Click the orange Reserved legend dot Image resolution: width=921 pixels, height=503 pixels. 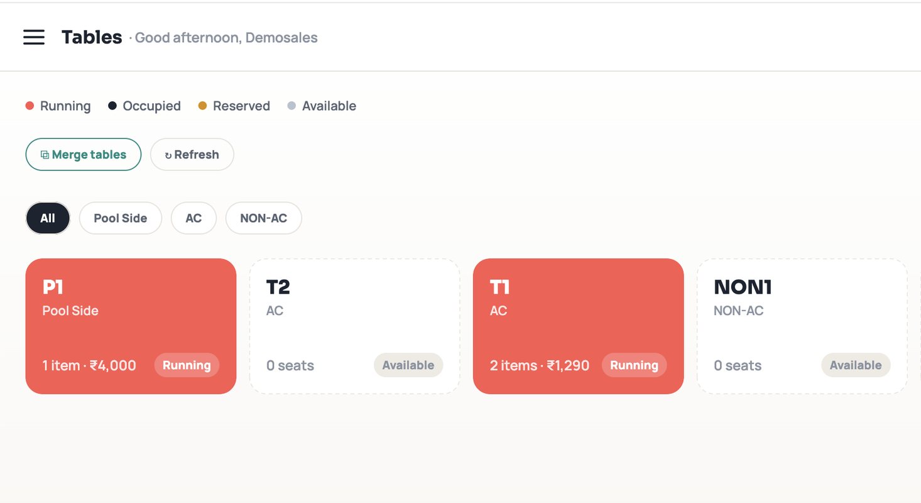[x=202, y=106]
